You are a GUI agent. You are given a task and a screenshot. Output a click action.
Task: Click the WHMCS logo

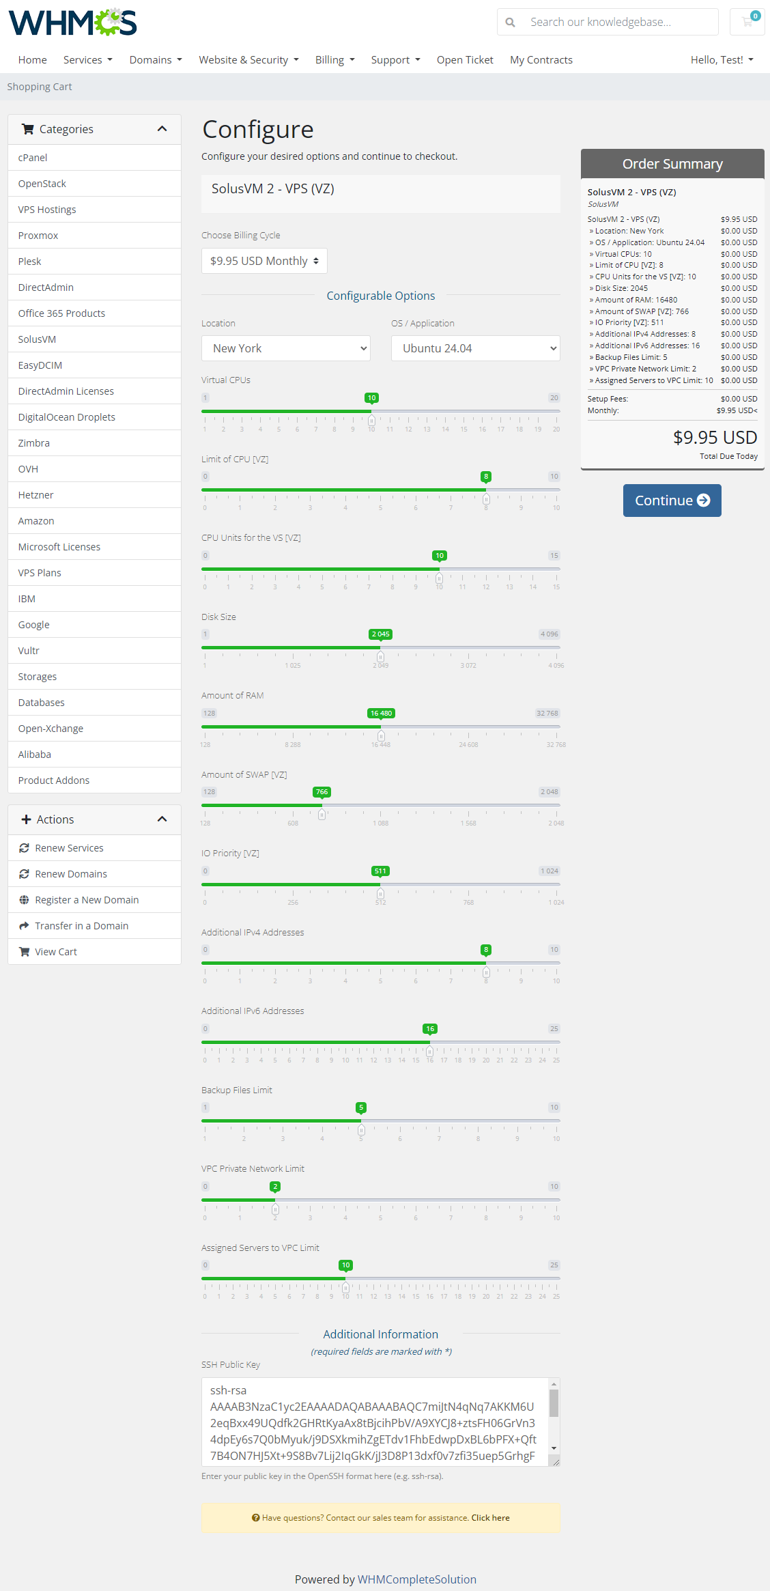click(x=72, y=22)
